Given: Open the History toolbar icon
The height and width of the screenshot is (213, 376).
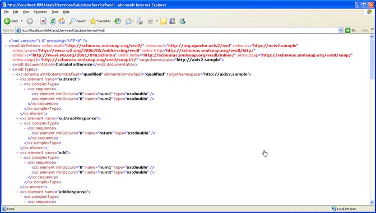Looking at the screenshot, I should [118, 21].
